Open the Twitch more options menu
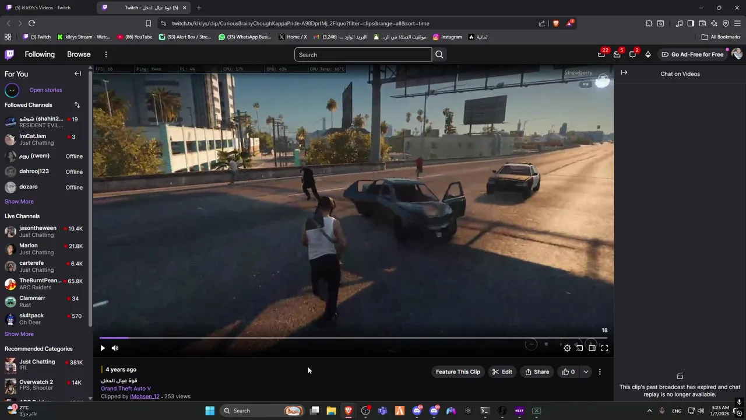 pyautogui.click(x=105, y=54)
